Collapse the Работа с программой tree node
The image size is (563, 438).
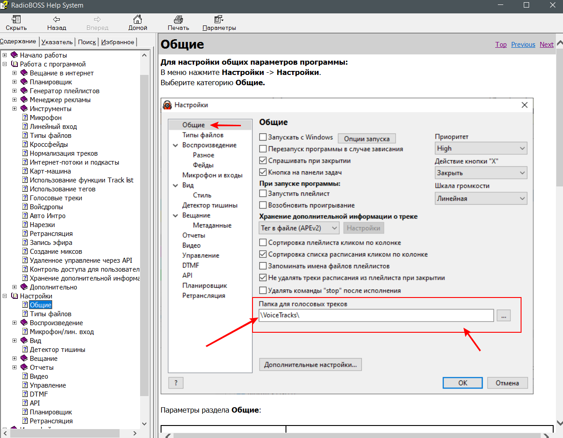click(x=5, y=64)
